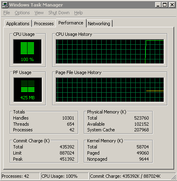This screenshot has width=177, height=181.
Task: Open the View menu
Action: click(39, 13)
